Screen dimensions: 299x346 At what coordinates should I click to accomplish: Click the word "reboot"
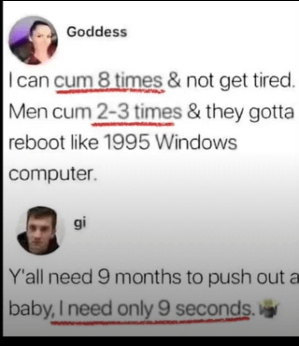(37, 142)
